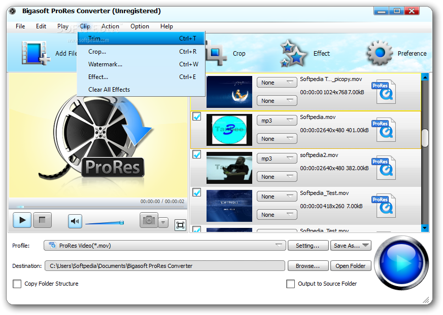Select Trim... from Clip menu
This screenshot has width=443, height=315.
click(x=141, y=38)
